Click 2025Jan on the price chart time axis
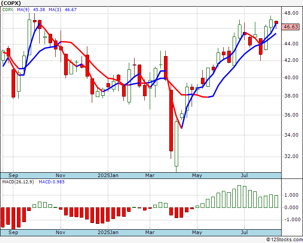 click(x=108, y=175)
